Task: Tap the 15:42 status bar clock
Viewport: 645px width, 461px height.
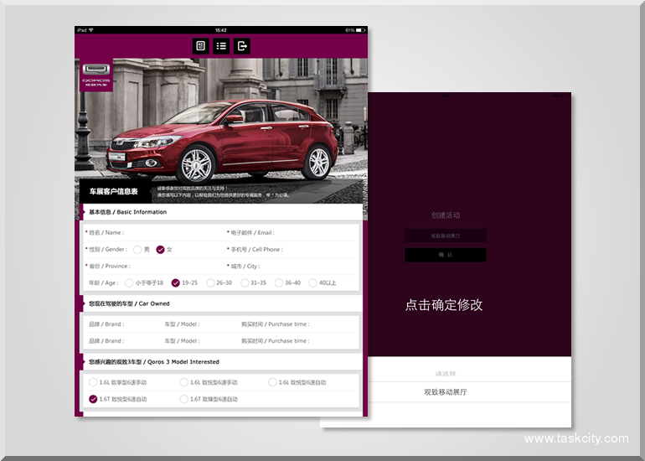Action: (x=221, y=30)
